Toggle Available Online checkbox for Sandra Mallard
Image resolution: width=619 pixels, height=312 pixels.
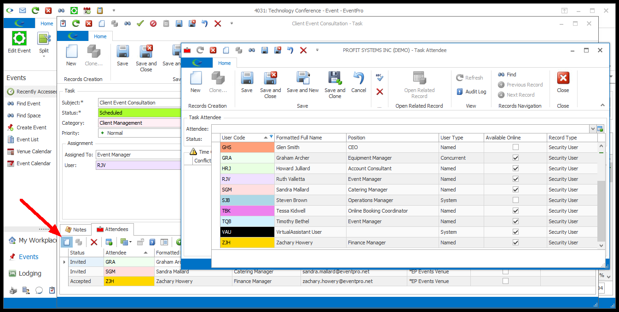pyautogui.click(x=515, y=190)
